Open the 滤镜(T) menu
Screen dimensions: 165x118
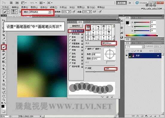click(x=53, y=7)
